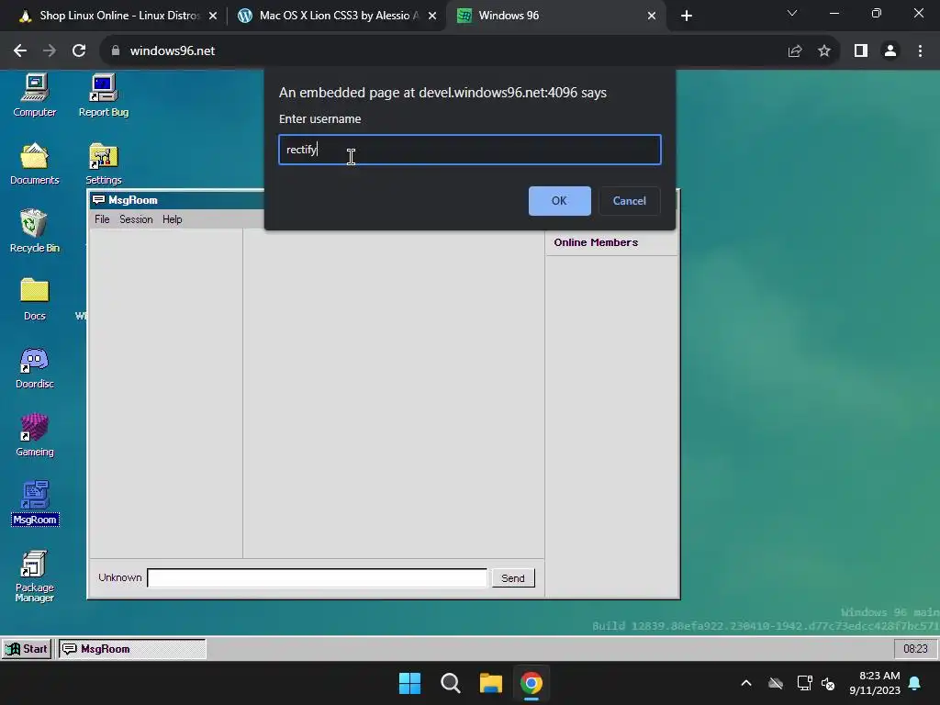Click the Online Members header
The height and width of the screenshot is (705, 940).
596,242
